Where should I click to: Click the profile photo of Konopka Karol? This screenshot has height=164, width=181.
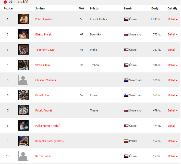[23, 141]
